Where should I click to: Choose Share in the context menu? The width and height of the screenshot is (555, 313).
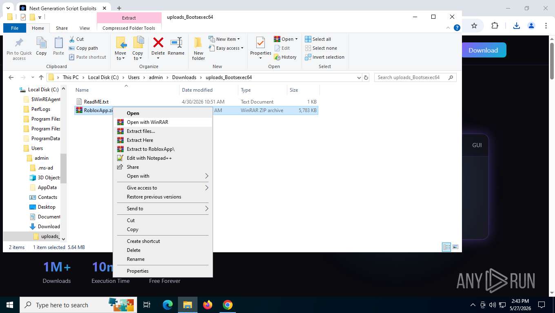(x=162, y=167)
